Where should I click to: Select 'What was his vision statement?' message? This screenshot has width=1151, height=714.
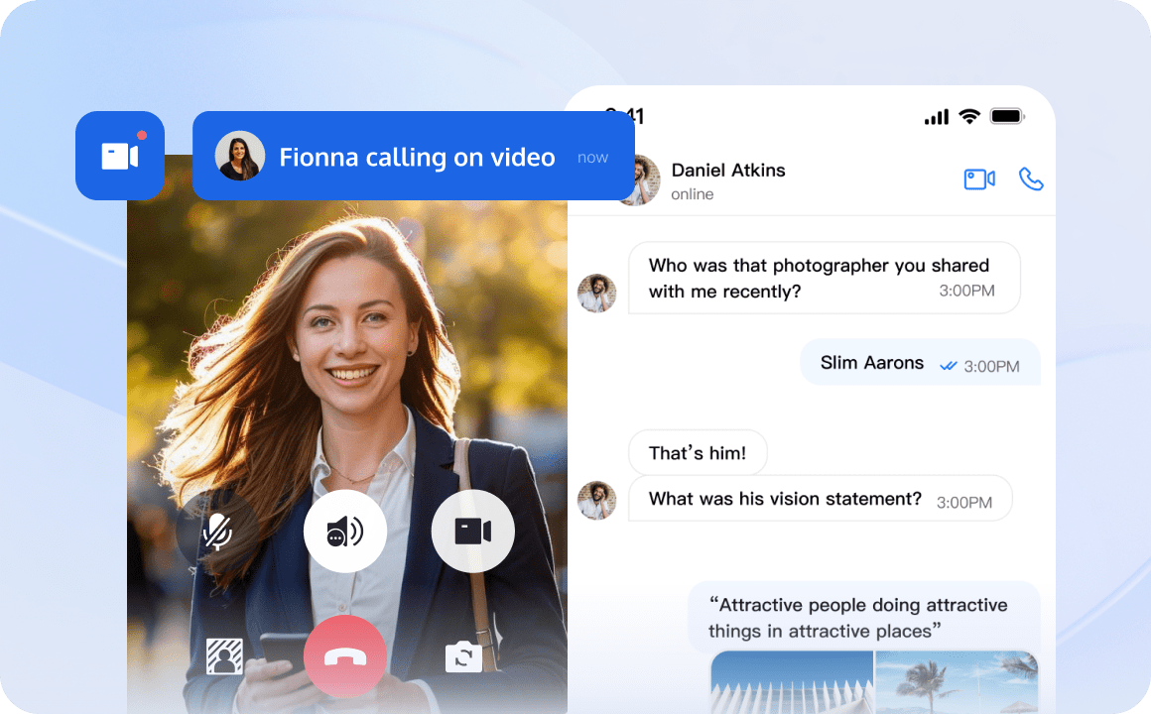click(820, 499)
